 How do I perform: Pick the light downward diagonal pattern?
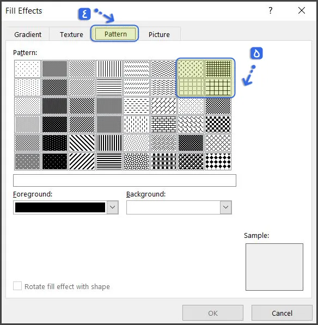click(82, 69)
